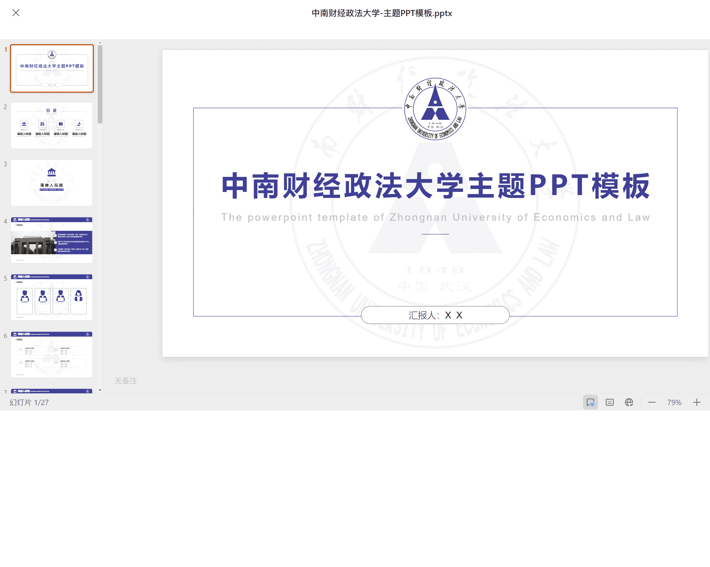Zoom in with the plus button
This screenshot has height=567, width=710.
(x=697, y=402)
